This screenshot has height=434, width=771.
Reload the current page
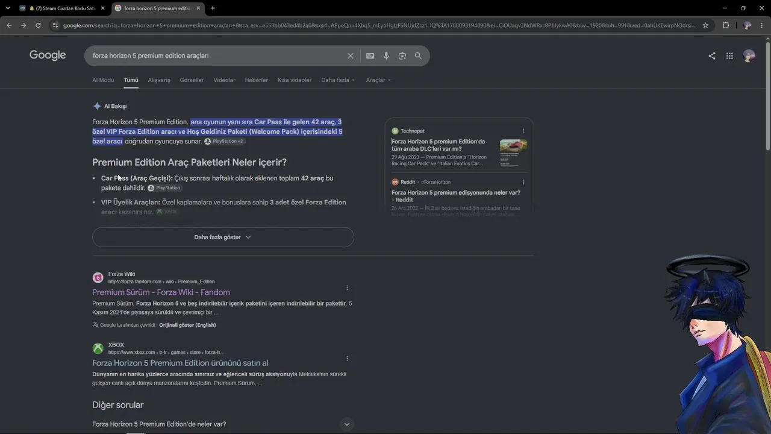pos(38,25)
